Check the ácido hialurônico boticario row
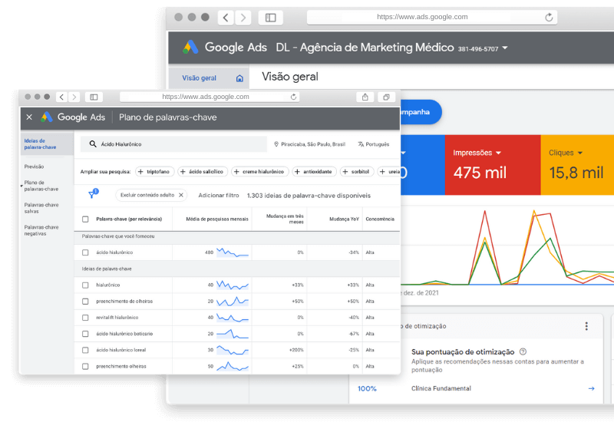614x422 pixels. click(85, 334)
